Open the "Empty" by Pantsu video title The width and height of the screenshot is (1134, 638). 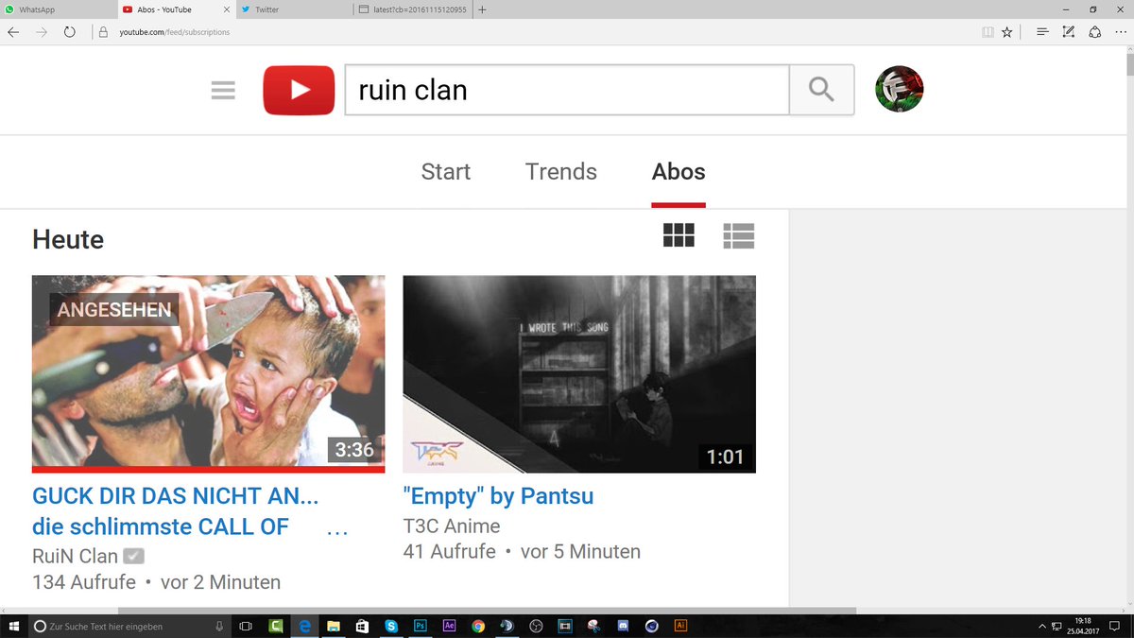(x=498, y=496)
